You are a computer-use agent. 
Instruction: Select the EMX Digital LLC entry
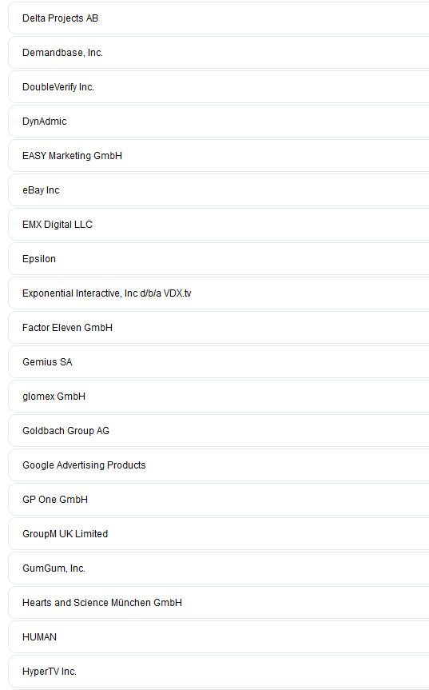point(219,224)
